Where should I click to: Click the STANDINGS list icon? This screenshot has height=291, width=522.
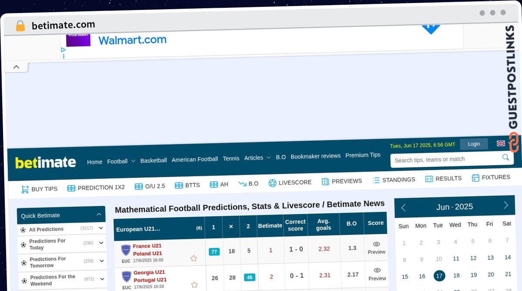click(376, 180)
